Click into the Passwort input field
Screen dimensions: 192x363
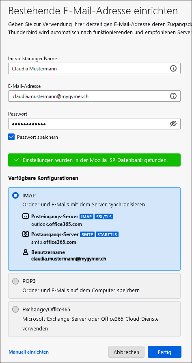coord(94,124)
